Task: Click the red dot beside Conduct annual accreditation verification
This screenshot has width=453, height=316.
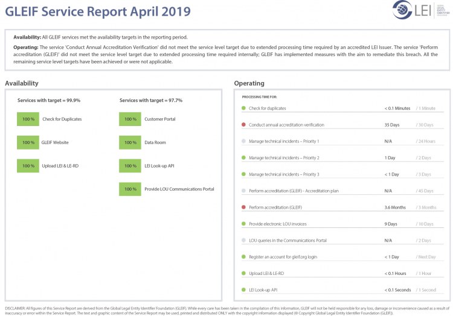Action: point(243,125)
